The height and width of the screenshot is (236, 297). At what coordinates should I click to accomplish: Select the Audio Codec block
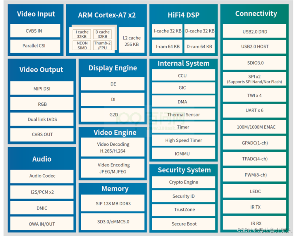(42, 176)
